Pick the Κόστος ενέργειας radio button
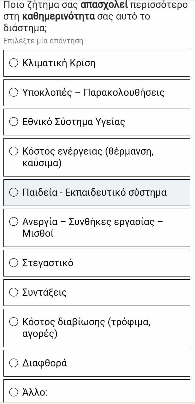 click(x=14, y=151)
